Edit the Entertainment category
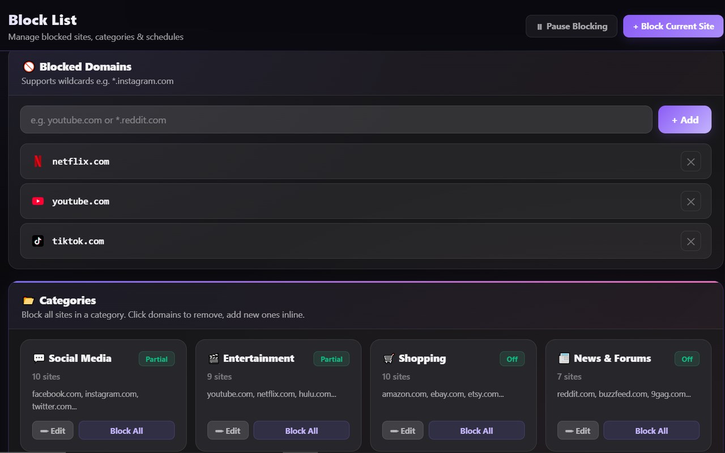Image resolution: width=725 pixels, height=453 pixels. (228, 430)
